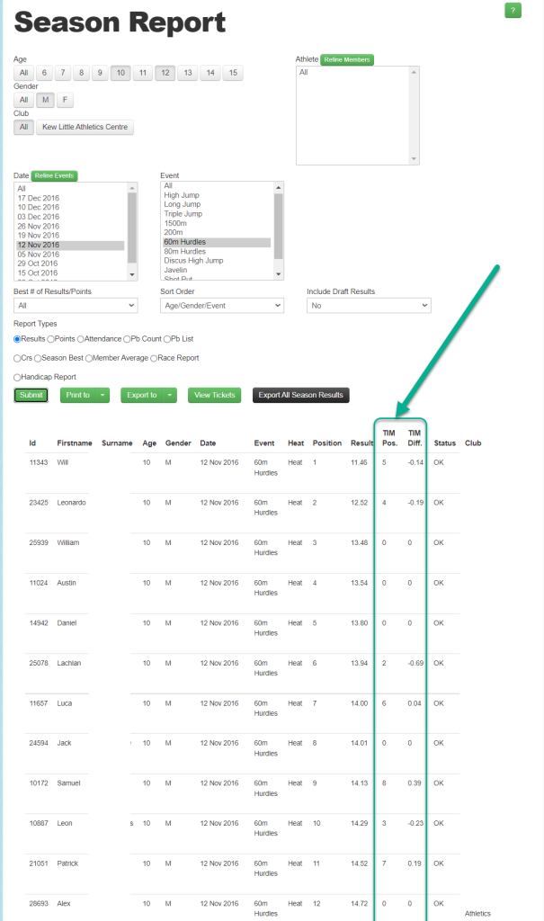Image resolution: width=544 pixels, height=921 pixels.
Task: Select the Points report type radio button
Action: 50,339
